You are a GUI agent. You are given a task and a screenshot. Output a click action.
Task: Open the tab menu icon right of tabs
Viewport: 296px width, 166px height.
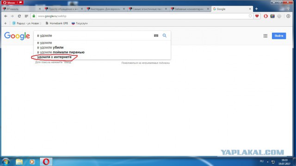288,9
